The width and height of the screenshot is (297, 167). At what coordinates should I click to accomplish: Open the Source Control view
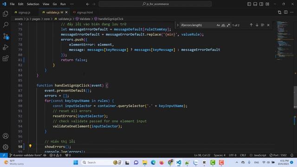click(6, 36)
